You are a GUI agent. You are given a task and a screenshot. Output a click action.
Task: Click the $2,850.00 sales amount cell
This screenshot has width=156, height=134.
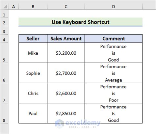pos(66,113)
